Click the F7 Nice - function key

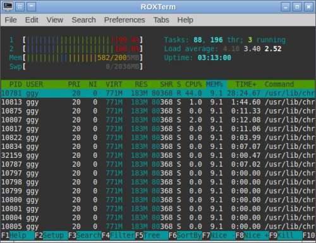[219, 235]
